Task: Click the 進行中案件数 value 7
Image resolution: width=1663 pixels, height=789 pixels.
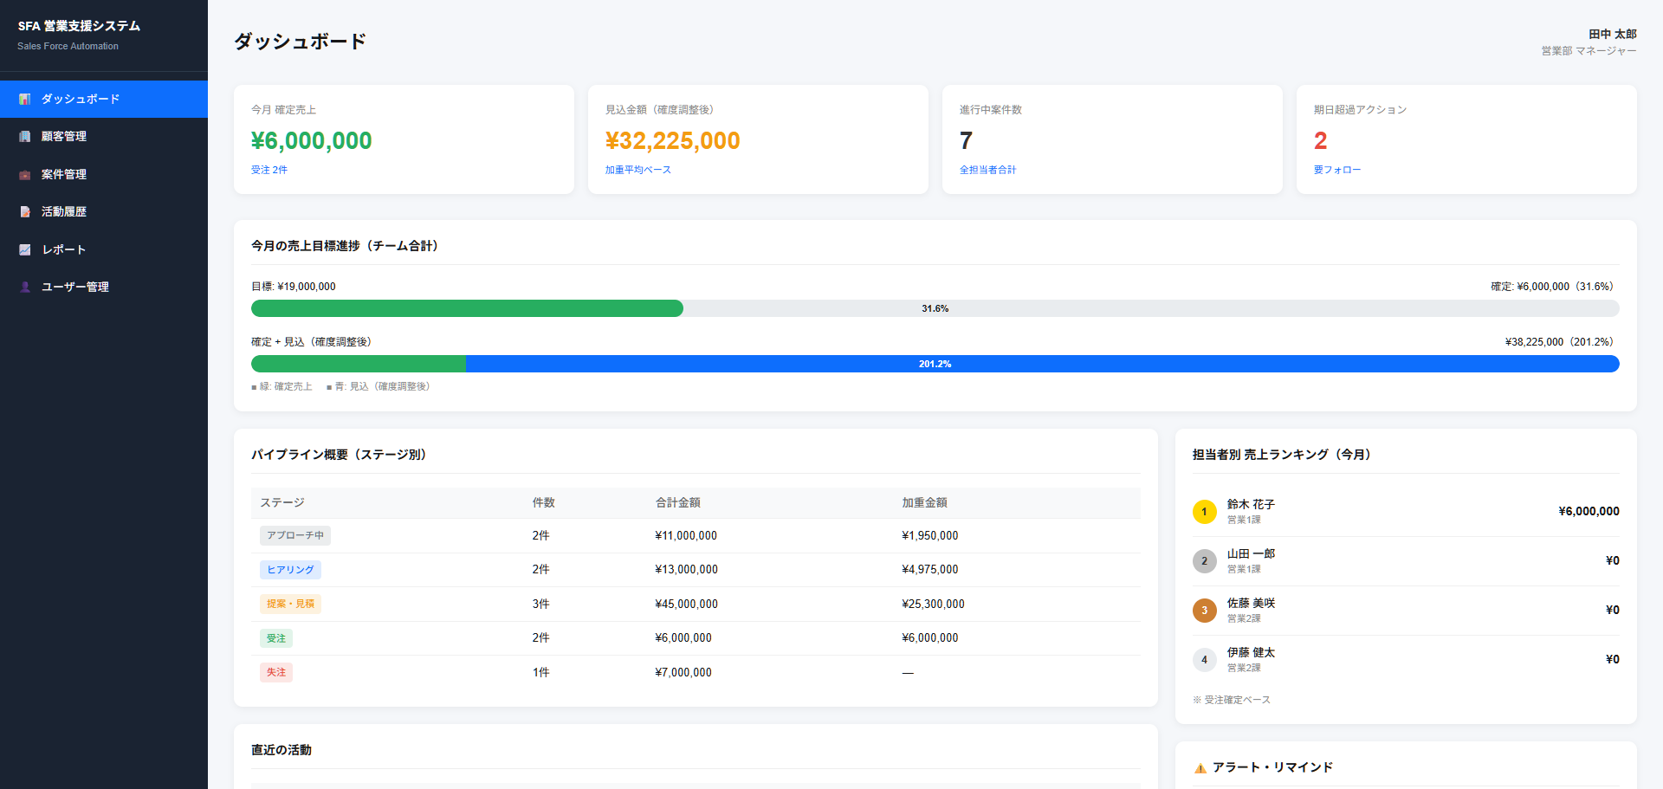Action: [967, 140]
